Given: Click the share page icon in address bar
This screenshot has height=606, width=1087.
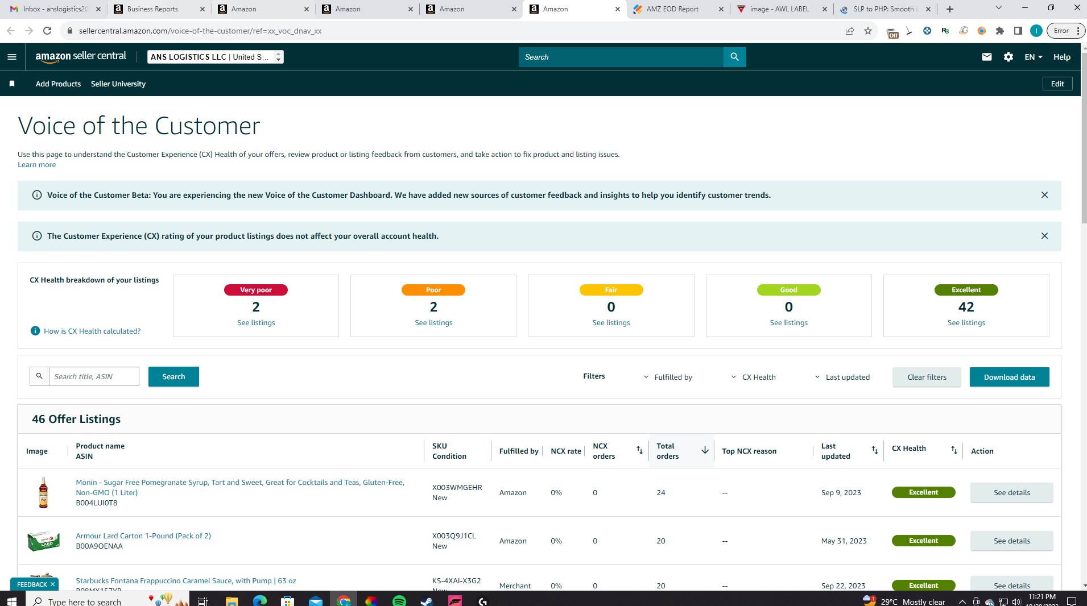Looking at the screenshot, I should point(850,31).
